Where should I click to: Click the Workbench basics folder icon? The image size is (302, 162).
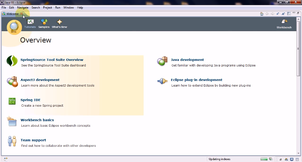pos(12,121)
